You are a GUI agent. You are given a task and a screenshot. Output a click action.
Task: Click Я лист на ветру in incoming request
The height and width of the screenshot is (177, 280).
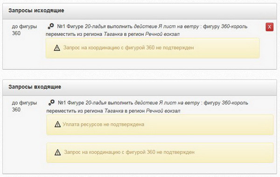point(179,103)
